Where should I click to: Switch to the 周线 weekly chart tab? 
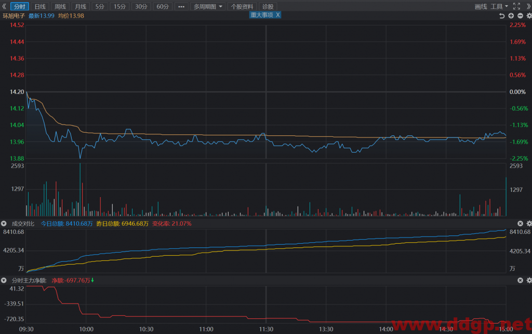pos(60,6)
